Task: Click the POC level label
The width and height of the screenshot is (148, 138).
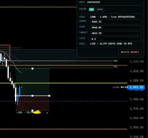Action: click(116, 61)
